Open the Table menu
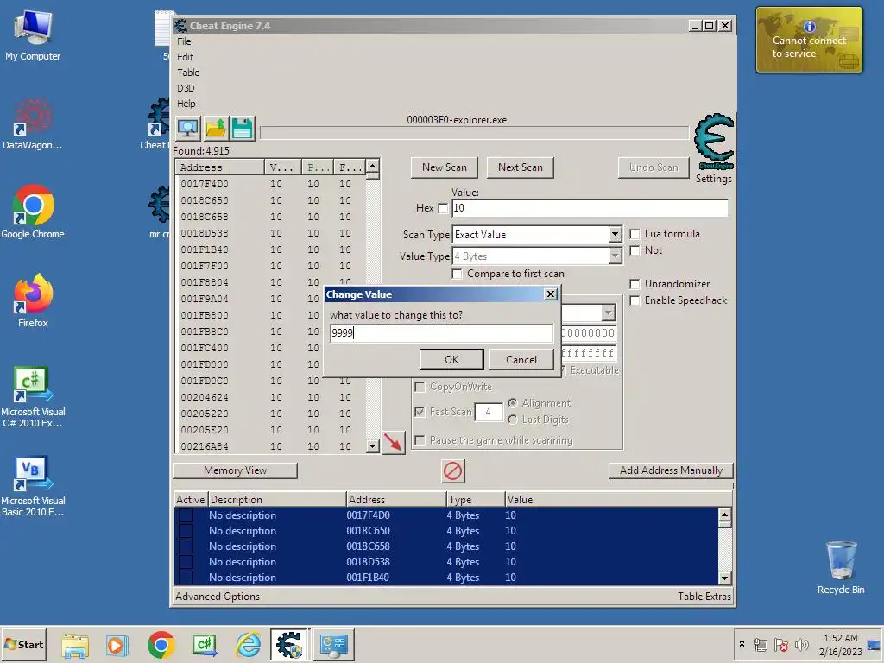884x663 pixels. pyautogui.click(x=188, y=73)
